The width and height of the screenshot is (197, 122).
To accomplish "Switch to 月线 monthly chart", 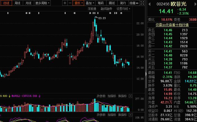I will coord(28,3).
